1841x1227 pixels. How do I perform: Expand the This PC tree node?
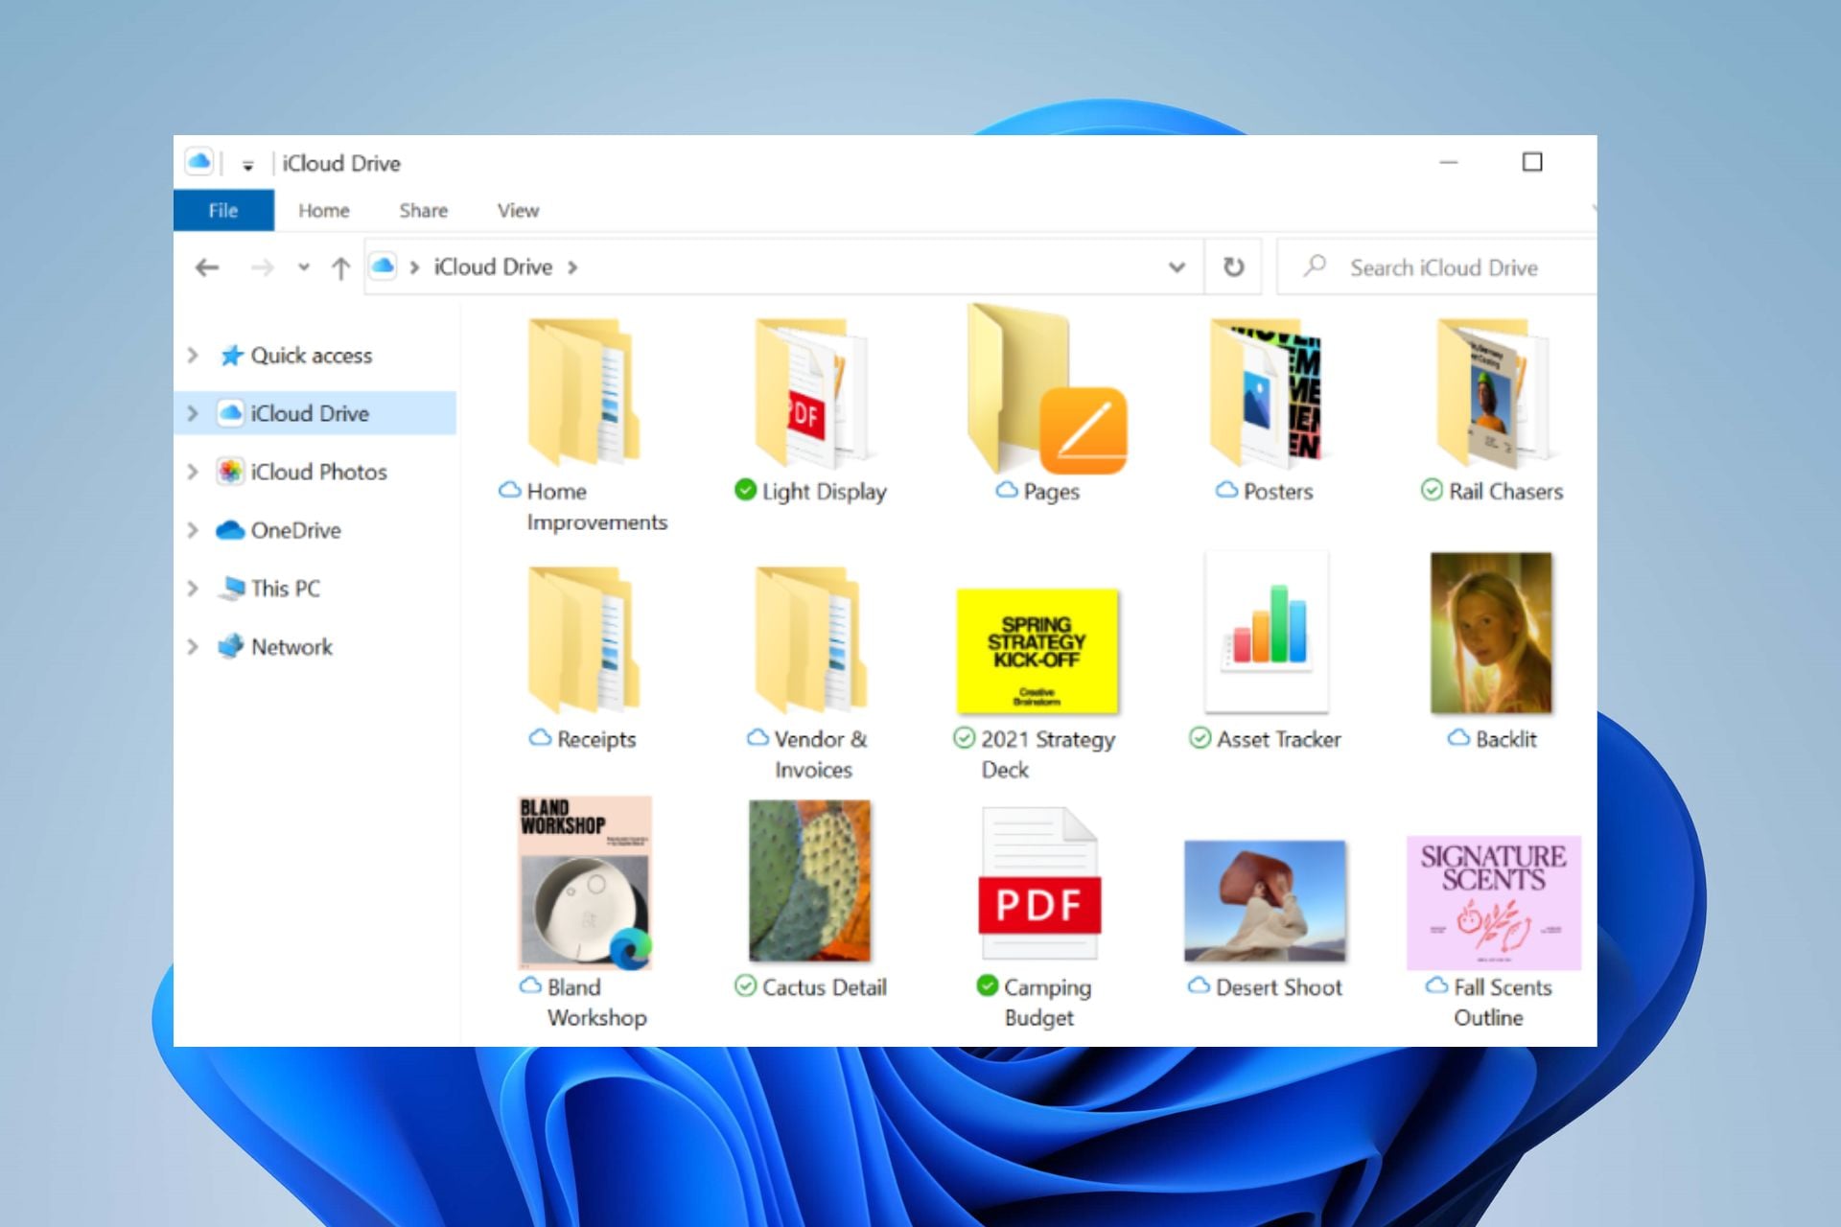tap(193, 589)
